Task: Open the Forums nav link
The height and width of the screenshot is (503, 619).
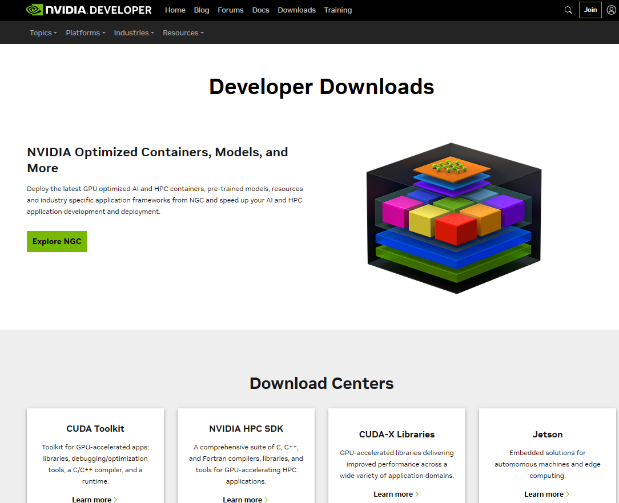Action: [231, 10]
